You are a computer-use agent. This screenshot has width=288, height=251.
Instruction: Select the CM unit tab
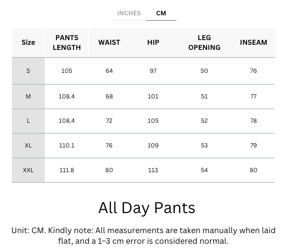(161, 13)
